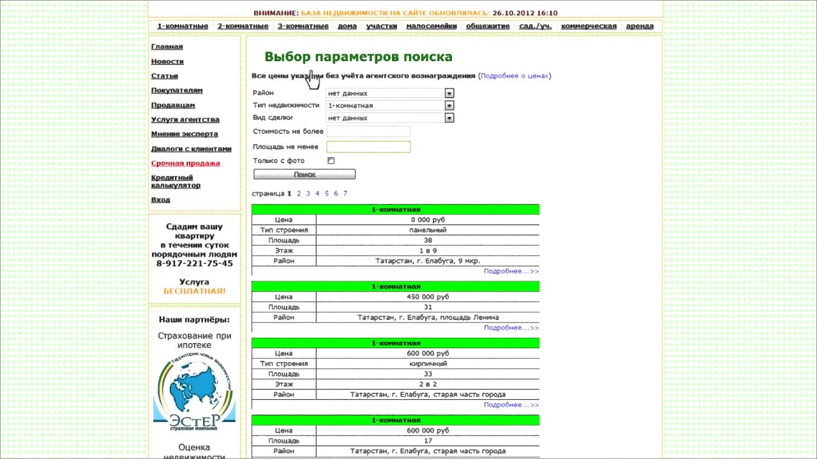Click Елабуга, площадь Ленина address cell

pyautogui.click(x=428, y=317)
